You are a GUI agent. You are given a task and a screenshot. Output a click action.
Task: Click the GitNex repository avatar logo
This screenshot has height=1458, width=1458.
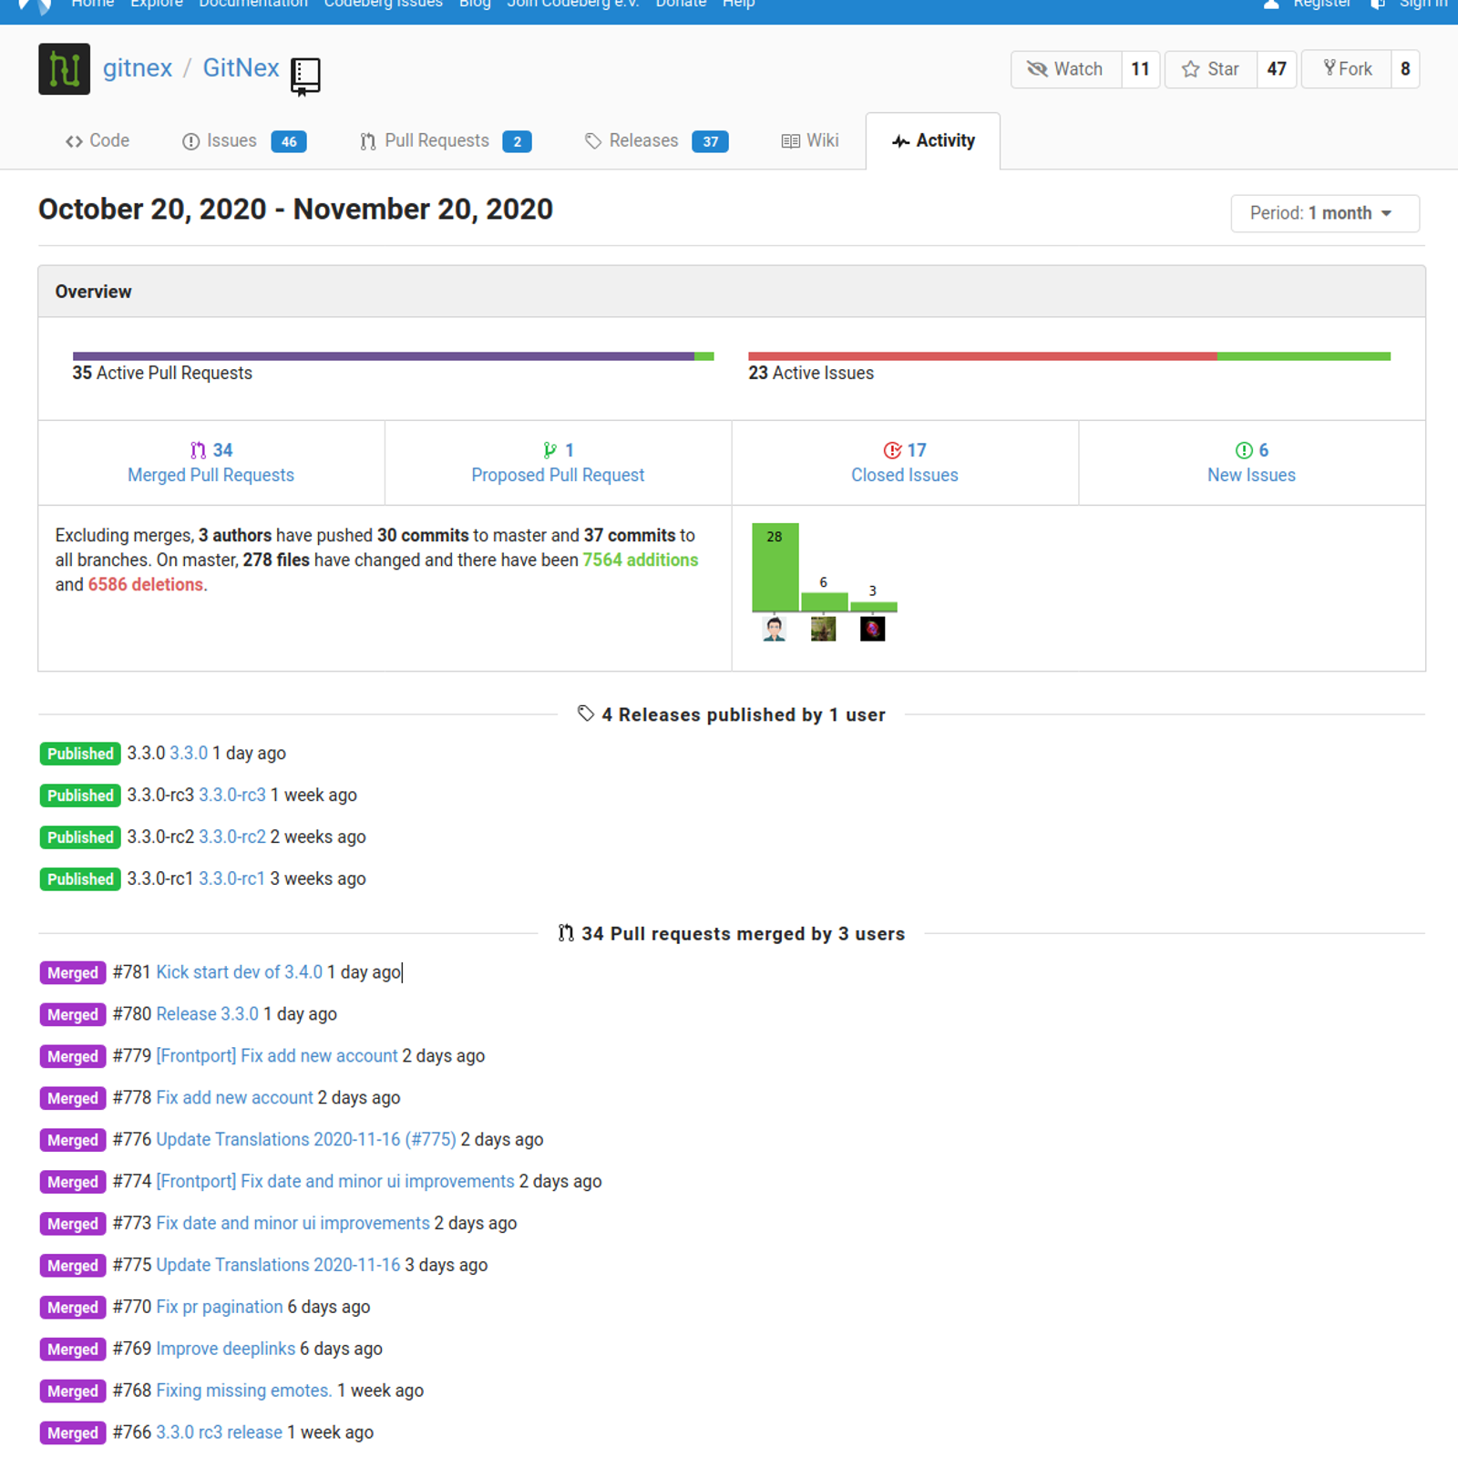coord(64,69)
